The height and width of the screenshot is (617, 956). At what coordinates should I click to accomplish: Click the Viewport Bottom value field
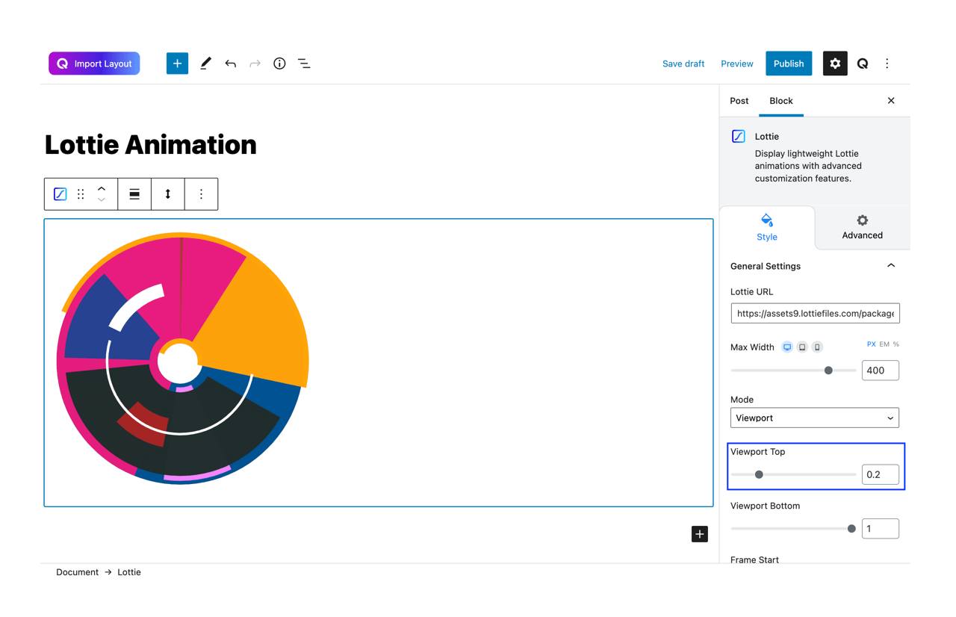pos(881,529)
